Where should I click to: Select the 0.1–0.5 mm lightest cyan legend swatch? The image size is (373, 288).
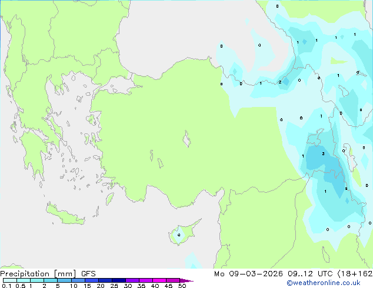[10, 280]
